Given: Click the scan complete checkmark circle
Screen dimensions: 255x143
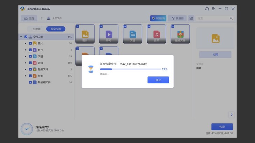Looking at the screenshot, I should coord(27,129).
